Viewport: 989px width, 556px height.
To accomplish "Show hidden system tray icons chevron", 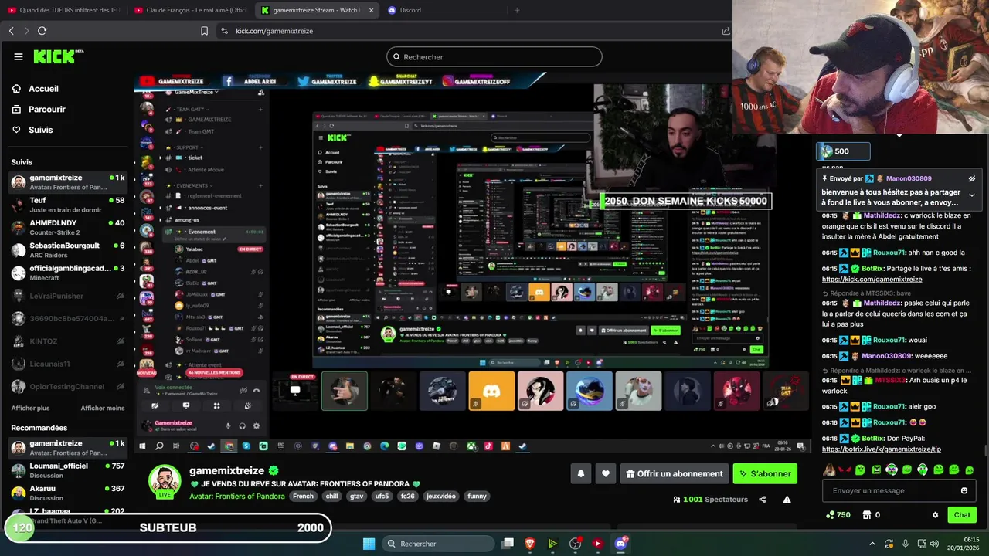I will 872,544.
